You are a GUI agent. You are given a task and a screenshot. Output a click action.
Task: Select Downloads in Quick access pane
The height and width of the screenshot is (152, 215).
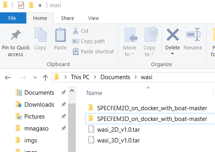click(39, 105)
